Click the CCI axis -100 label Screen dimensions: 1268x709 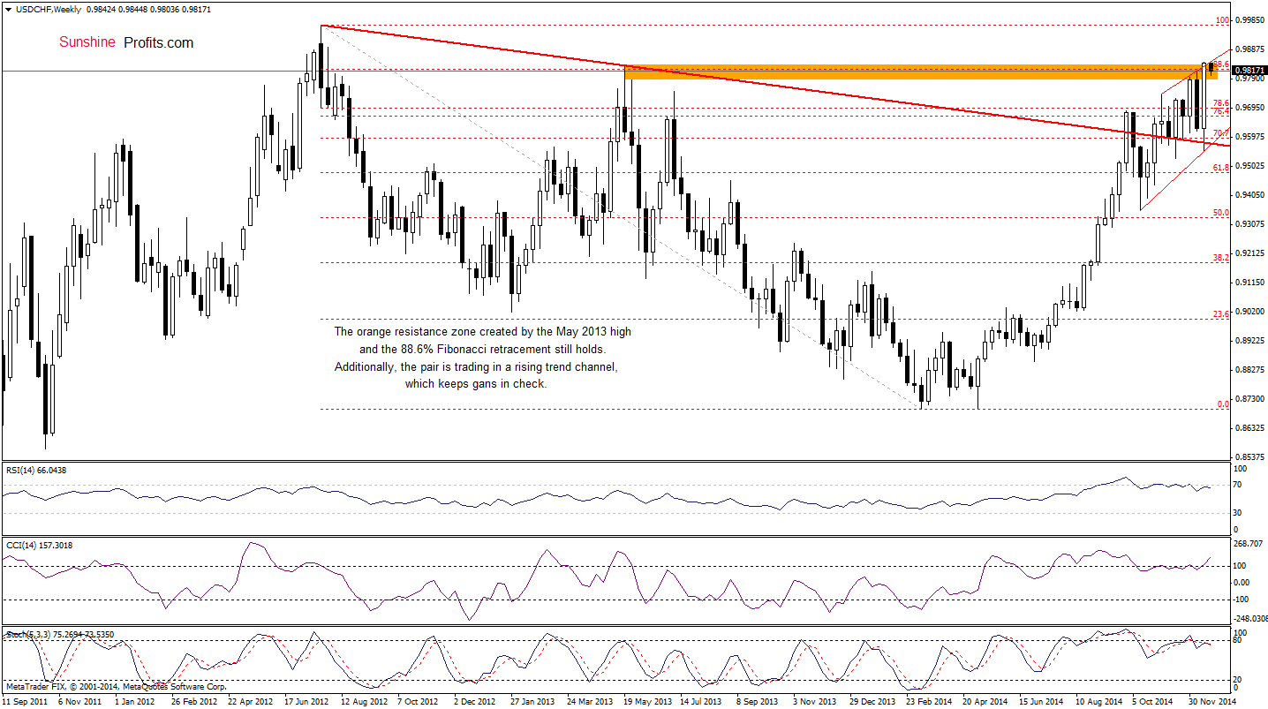click(1243, 599)
